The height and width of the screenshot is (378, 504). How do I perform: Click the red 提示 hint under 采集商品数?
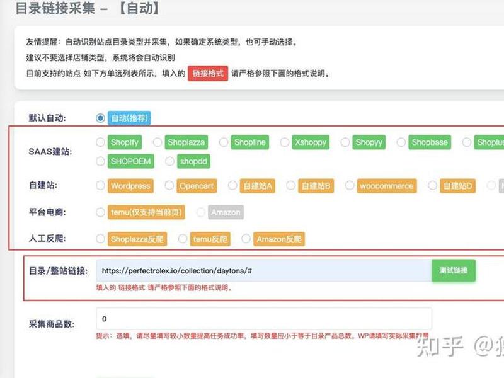coord(262,336)
